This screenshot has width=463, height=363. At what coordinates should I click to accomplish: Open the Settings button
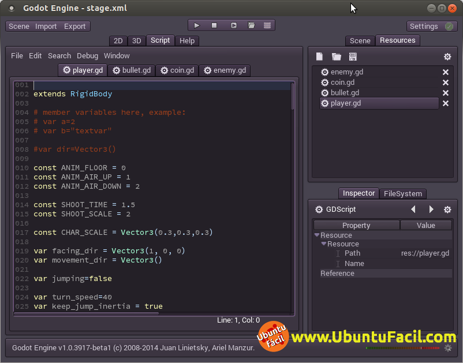432,27
